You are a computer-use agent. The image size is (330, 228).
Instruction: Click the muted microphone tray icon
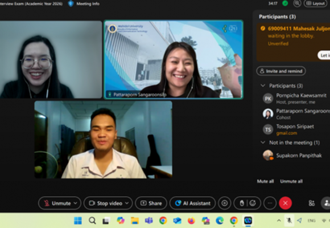pyautogui.click(x=289, y=221)
